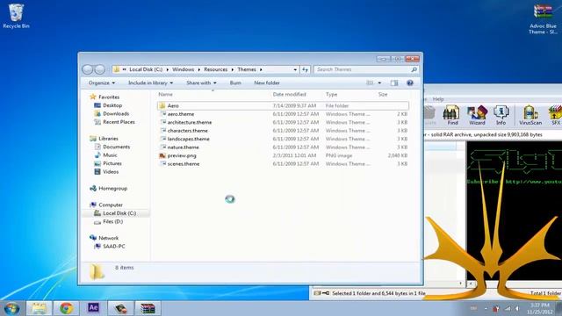The height and width of the screenshot is (316, 562).
Task: Click the Change your view icon
Action: [x=370, y=83]
